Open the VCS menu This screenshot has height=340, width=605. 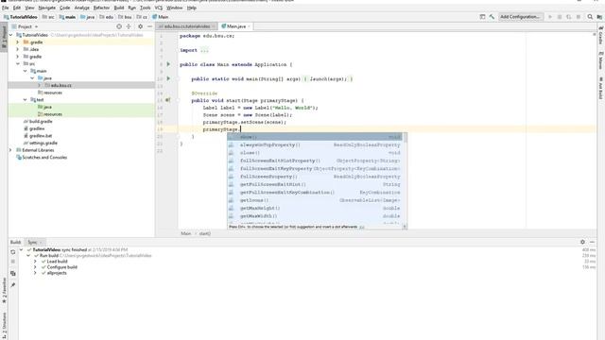pyautogui.click(x=159, y=8)
